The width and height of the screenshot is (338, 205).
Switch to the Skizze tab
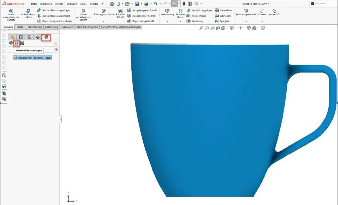(20, 27)
